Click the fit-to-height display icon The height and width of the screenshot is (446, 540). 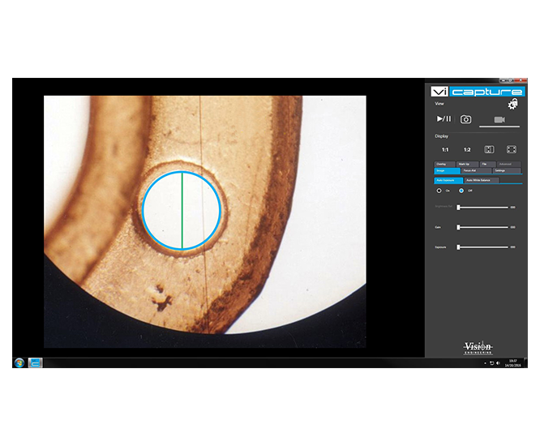[489, 149]
